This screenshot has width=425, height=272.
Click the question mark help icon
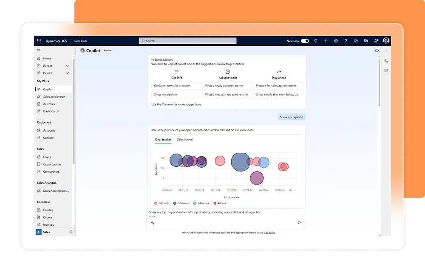pos(346,41)
